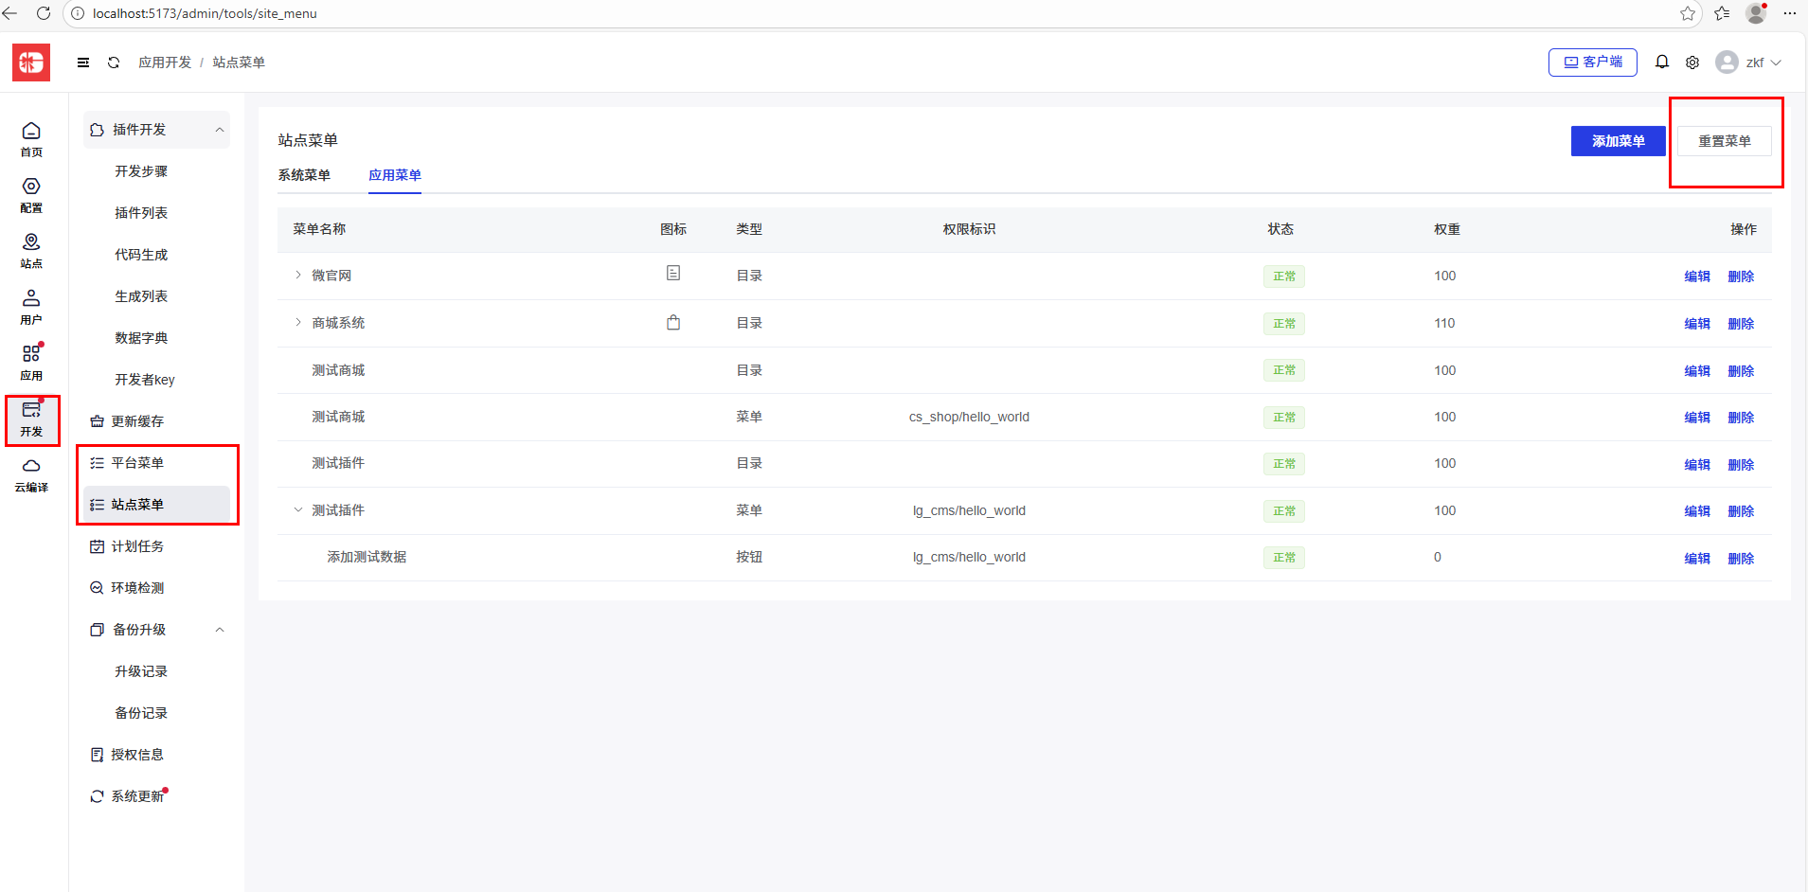1808x892 pixels.
Task: Open the zkf user account dropdown
Action: point(1748,62)
